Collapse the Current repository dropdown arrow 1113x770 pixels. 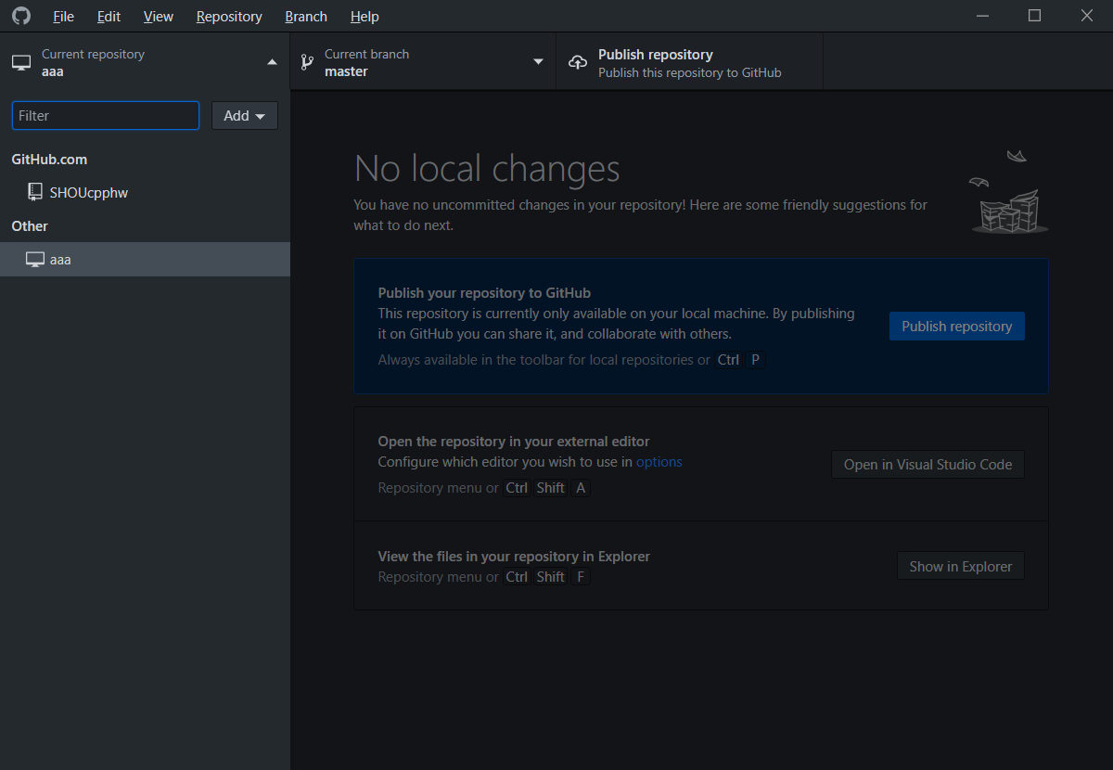point(272,62)
